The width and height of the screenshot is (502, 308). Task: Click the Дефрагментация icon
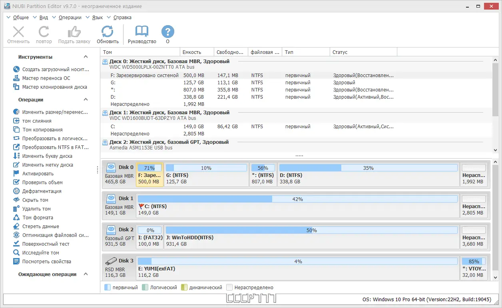point(16,191)
